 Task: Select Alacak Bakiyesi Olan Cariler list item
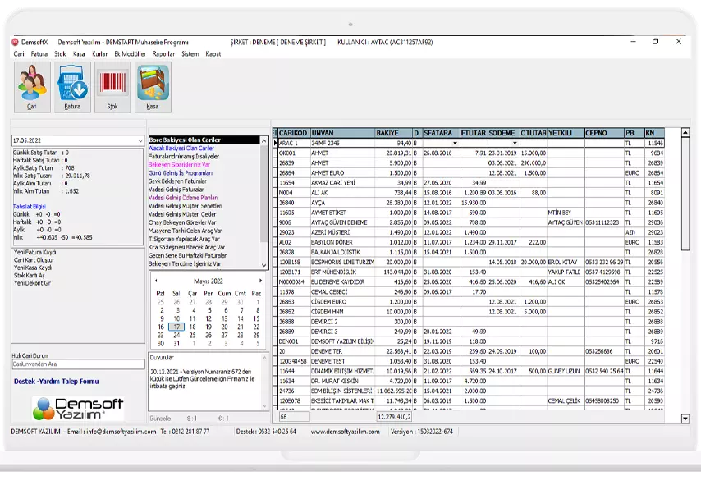(x=181, y=148)
